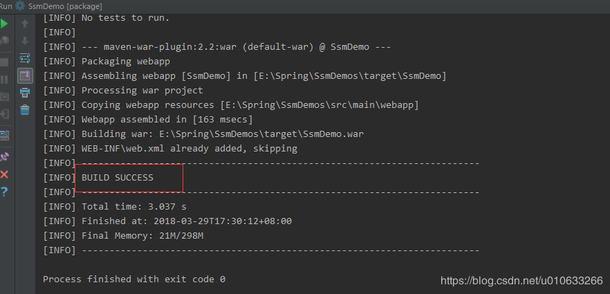
Task: Click the Run tool window label
Action: click(x=6, y=6)
